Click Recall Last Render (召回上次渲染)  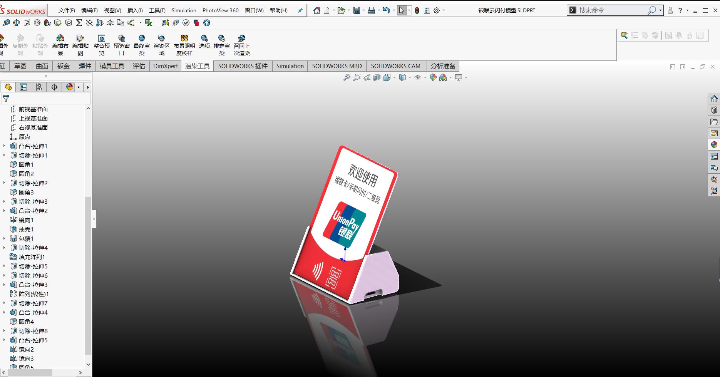tap(242, 45)
